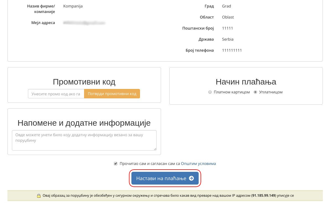Click the additional notes text area

tap(84, 140)
